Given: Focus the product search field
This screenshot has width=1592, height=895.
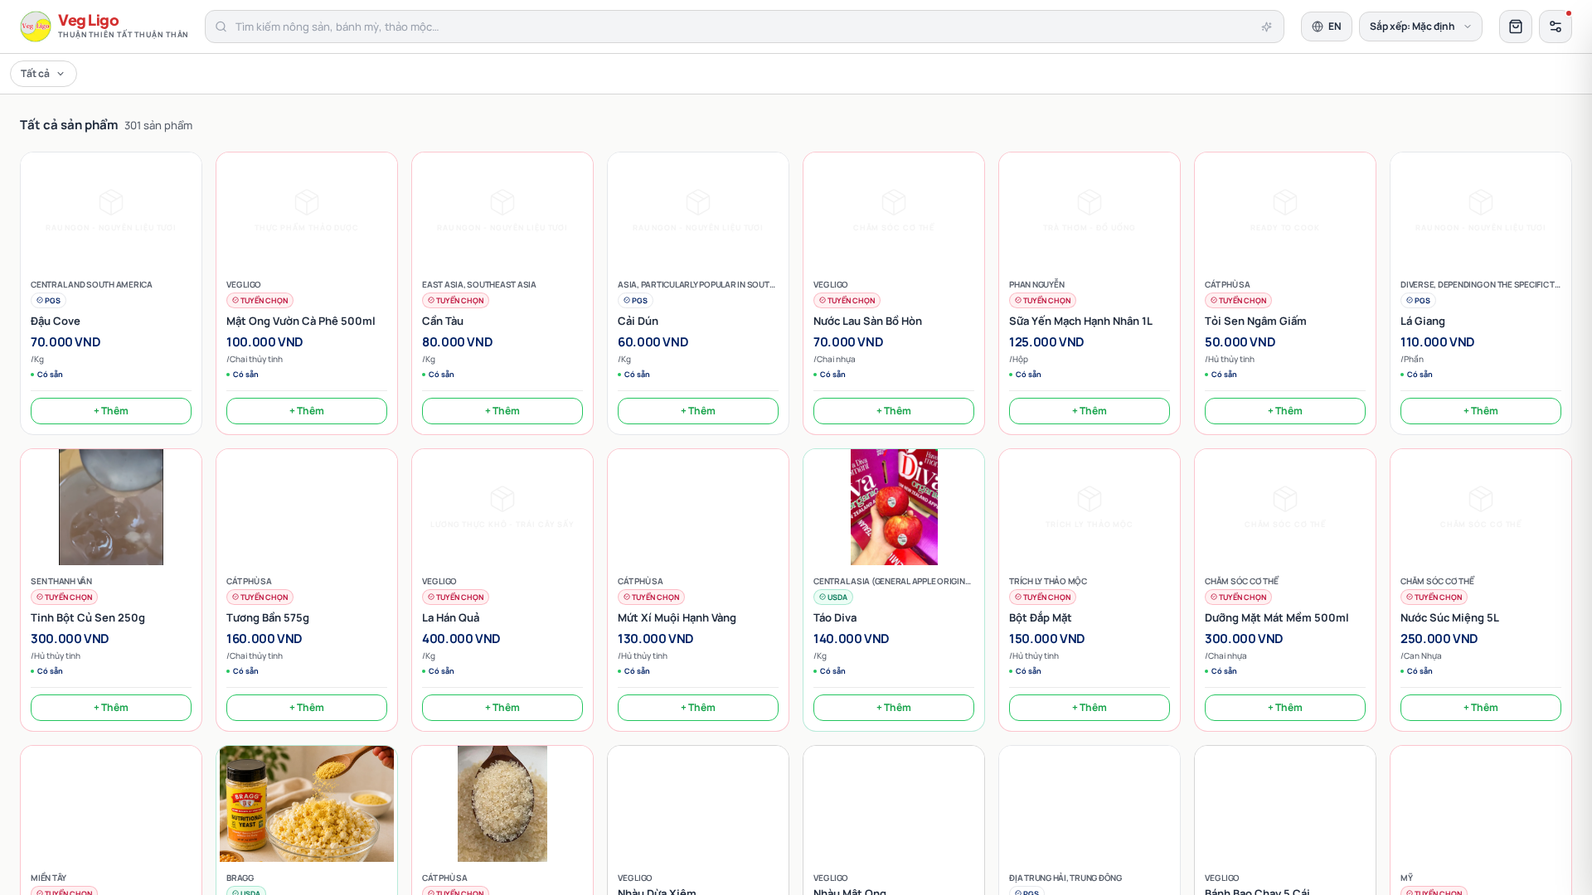Looking at the screenshot, I should (744, 27).
